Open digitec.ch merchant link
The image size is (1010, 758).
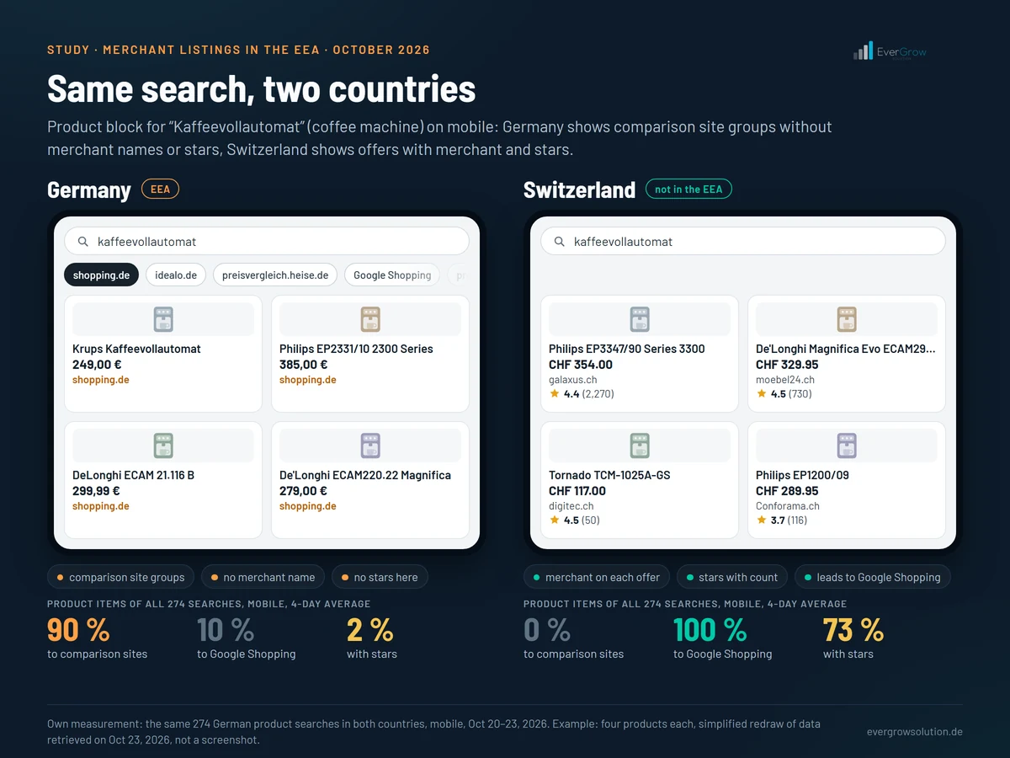coord(571,506)
